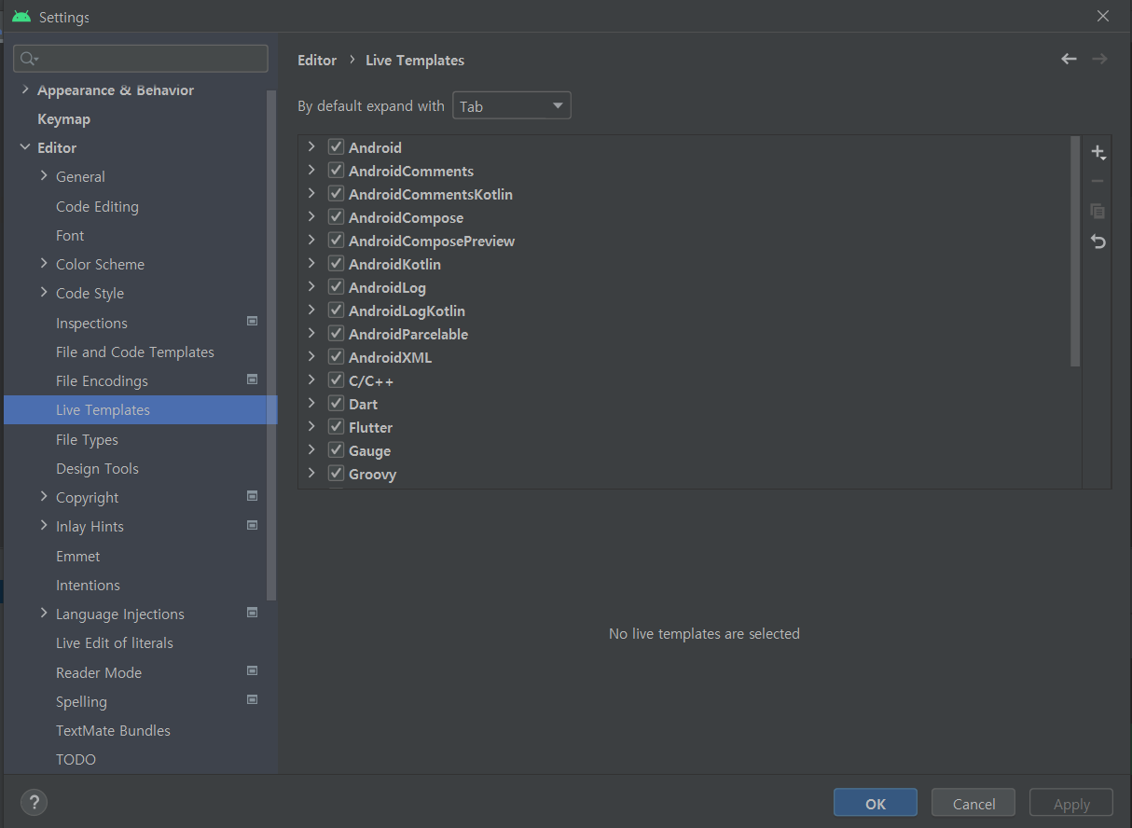Click the project-level icon beside Language Injections
Viewport: 1132px width, 828px height.
coord(252,613)
